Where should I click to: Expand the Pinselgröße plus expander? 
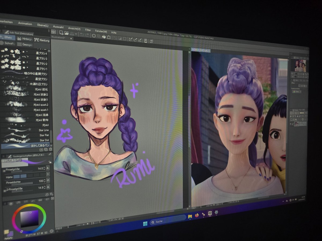(4, 171)
